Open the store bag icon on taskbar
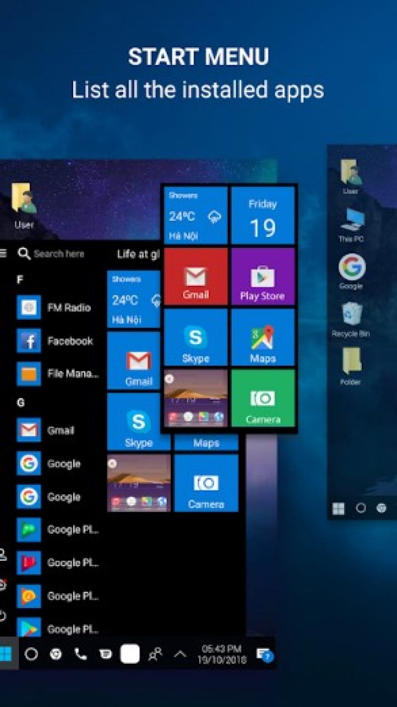This screenshot has height=707, width=397. click(x=105, y=653)
